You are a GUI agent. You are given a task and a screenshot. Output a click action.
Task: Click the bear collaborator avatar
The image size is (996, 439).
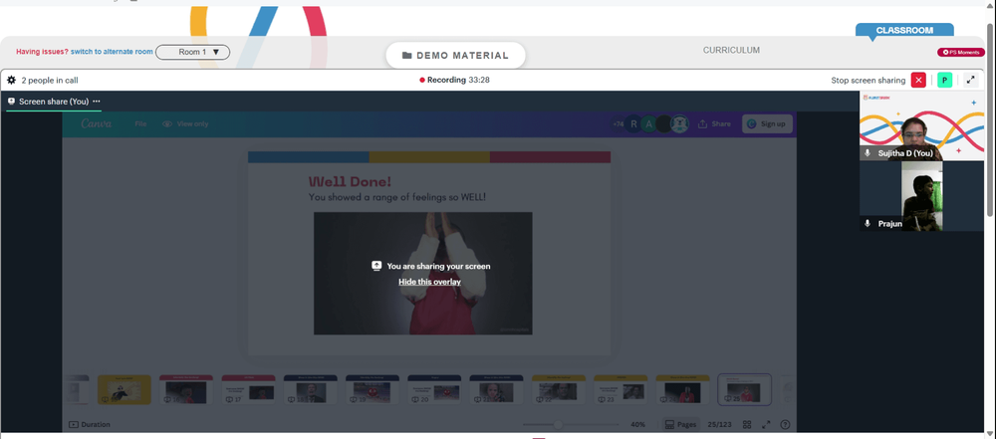679,123
